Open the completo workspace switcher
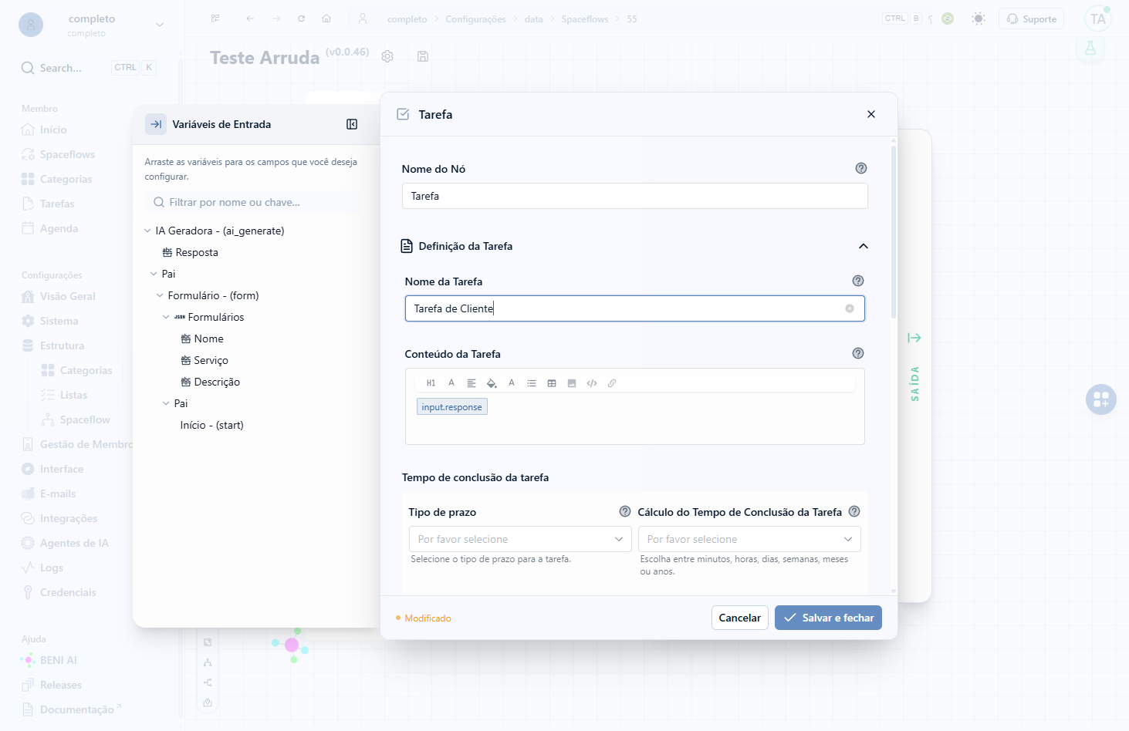 pos(92,25)
